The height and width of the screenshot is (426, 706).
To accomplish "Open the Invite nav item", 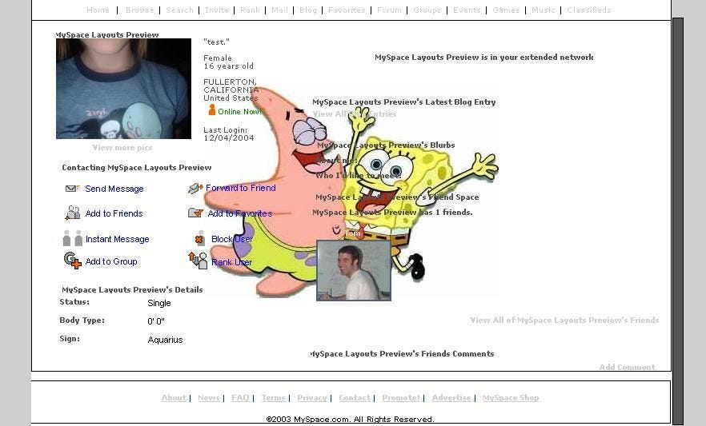I will point(217,10).
